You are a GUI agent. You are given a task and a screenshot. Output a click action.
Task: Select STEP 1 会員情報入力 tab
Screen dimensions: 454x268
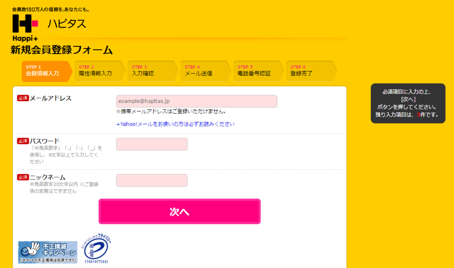point(47,71)
